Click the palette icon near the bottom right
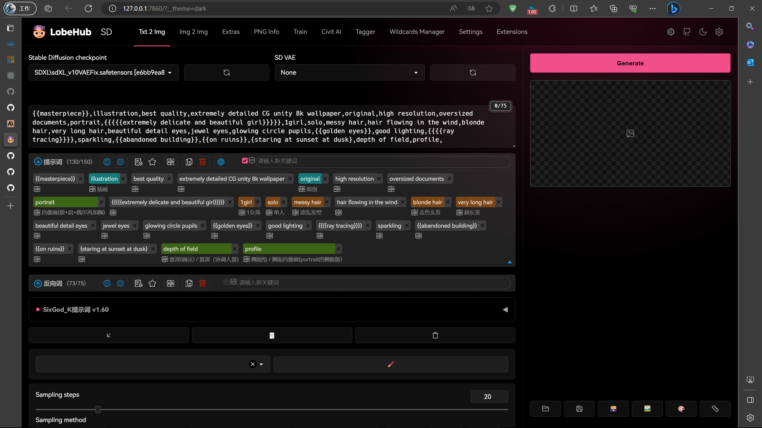Screen dimensions: 762x428 (681, 408)
